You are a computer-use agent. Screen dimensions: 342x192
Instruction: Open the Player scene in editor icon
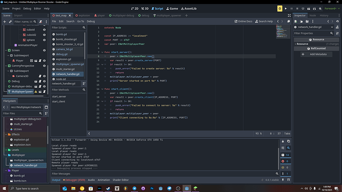[x=36, y=61]
